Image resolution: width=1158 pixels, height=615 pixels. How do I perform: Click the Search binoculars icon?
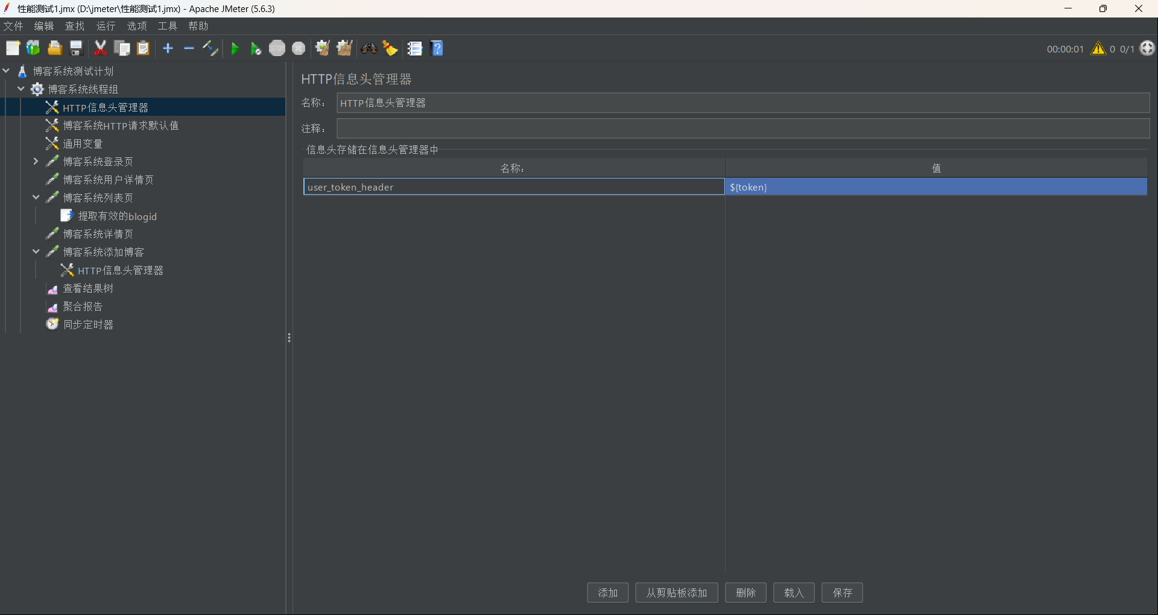(369, 49)
